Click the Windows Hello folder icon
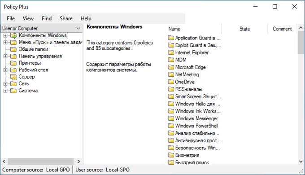The width and height of the screenshot is (305, 175). pos(171,104)
